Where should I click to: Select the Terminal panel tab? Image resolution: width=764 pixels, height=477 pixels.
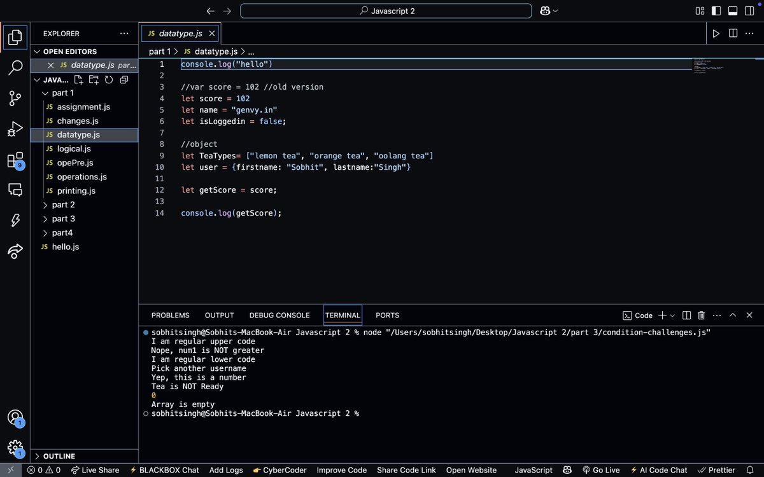(343, 315)
